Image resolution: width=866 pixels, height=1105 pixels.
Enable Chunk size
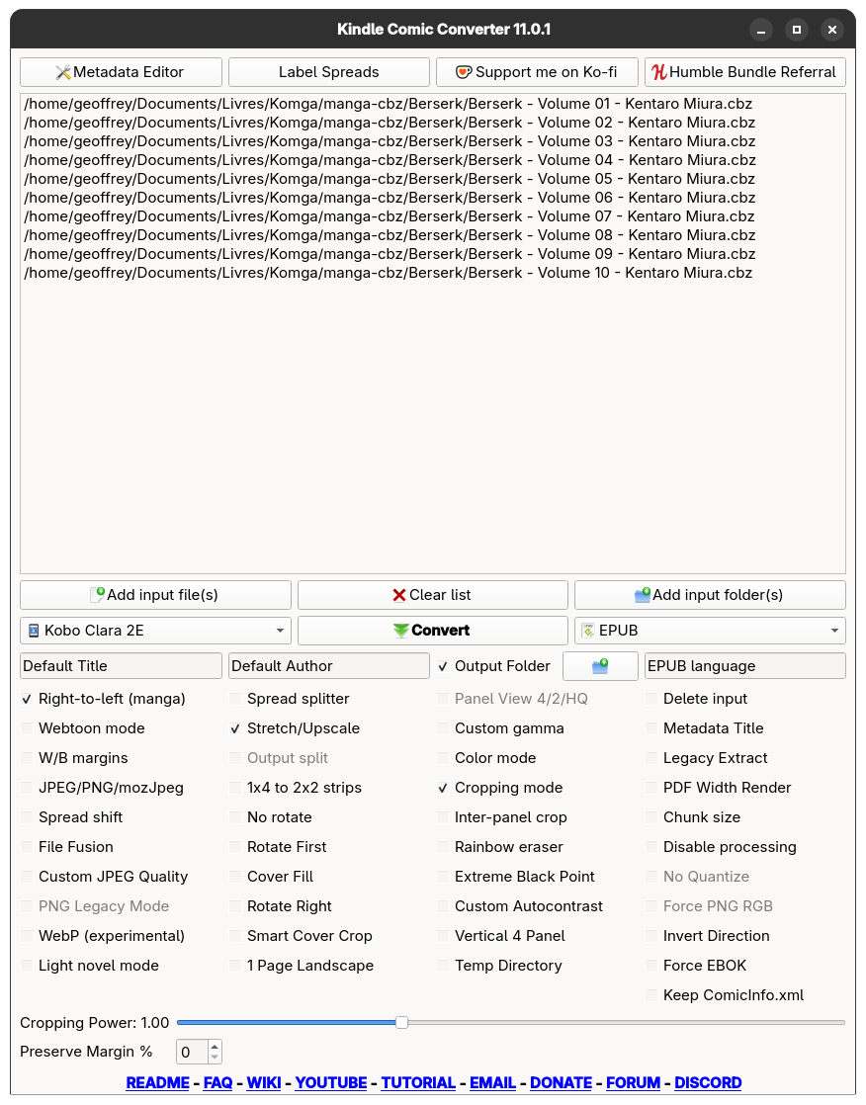point(651,816)
